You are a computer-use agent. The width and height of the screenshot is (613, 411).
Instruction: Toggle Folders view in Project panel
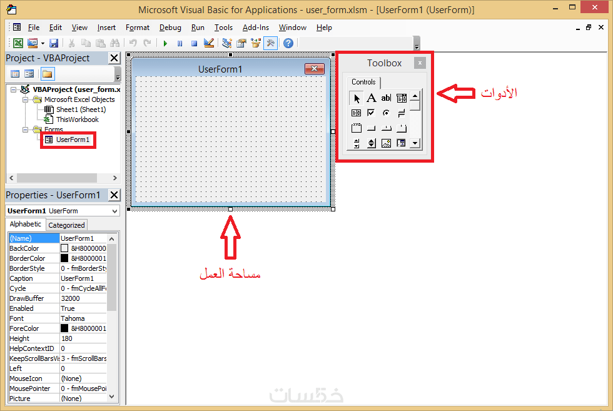pyautogui.click(x=48, y=74)
